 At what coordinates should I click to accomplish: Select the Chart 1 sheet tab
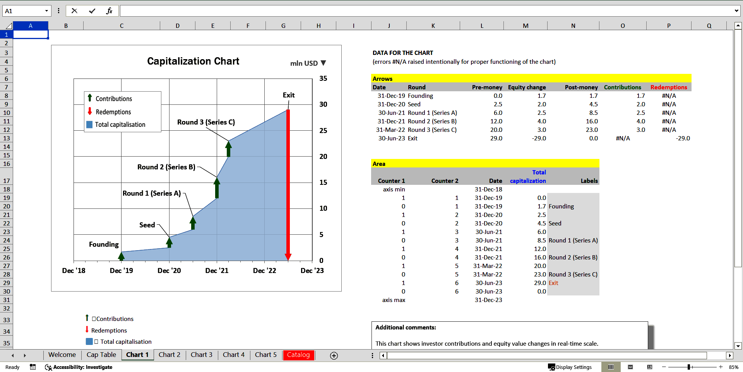[137, 355]
